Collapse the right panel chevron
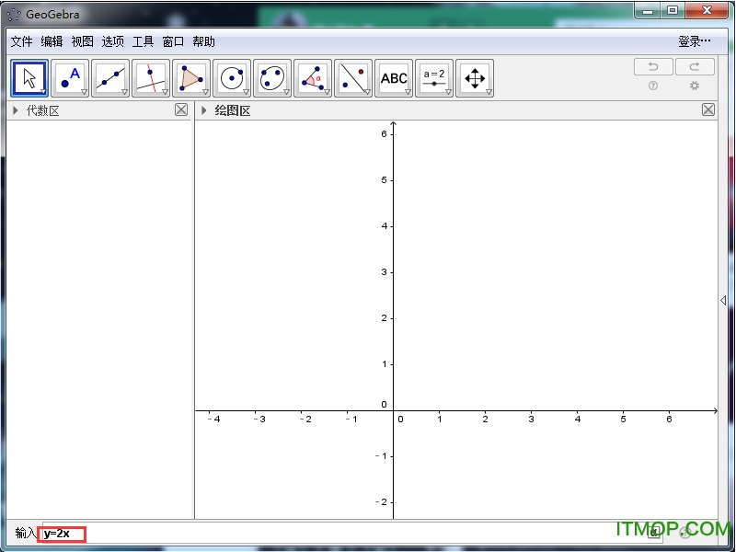736x552 pixels. 724,299
